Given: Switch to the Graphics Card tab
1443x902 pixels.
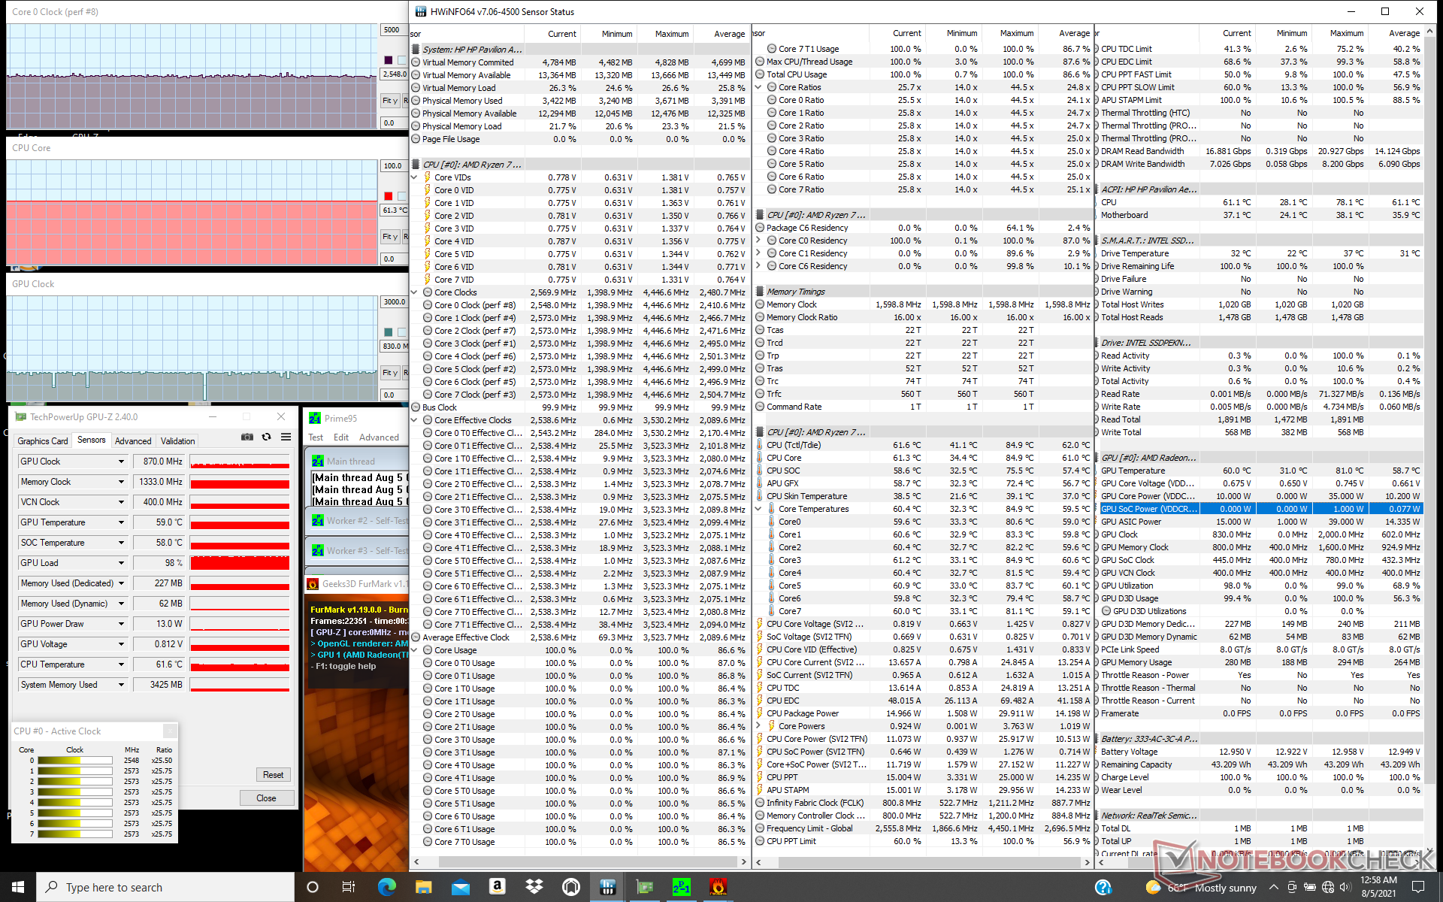Looking at the screenshot, I should point(43,441).
